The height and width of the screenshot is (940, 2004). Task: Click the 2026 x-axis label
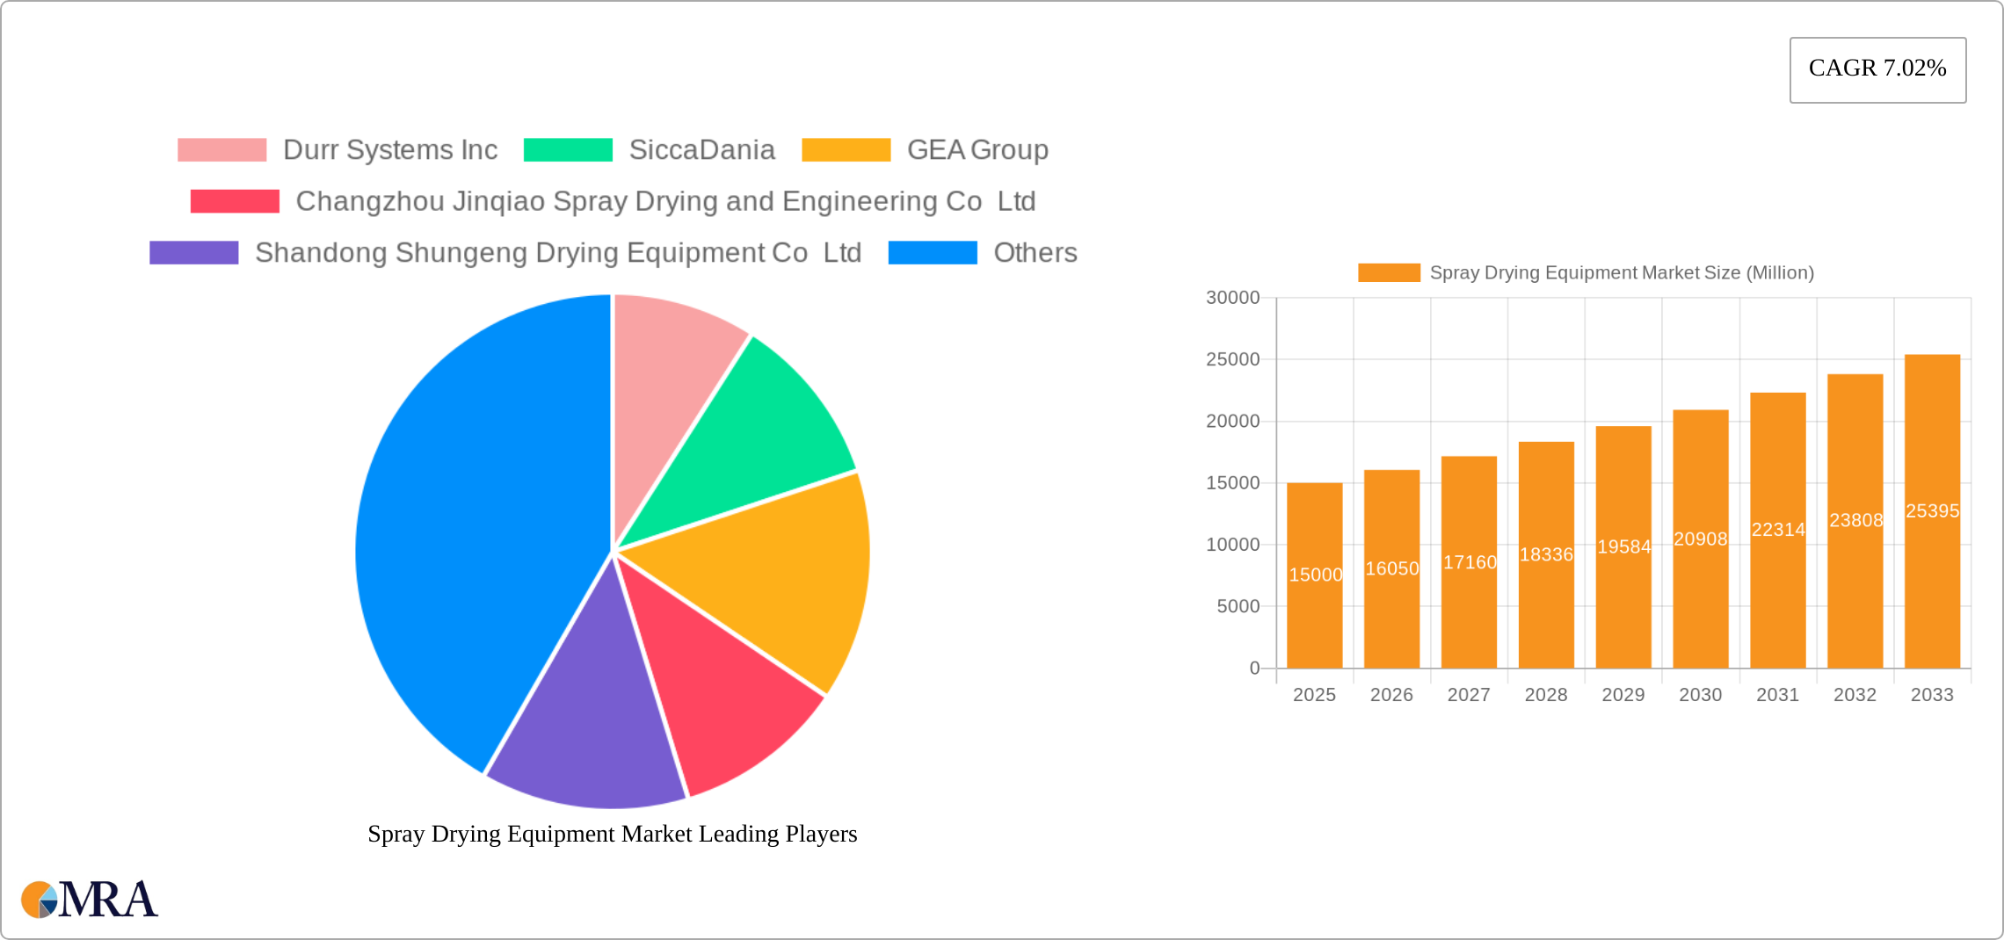(1391, 695)
